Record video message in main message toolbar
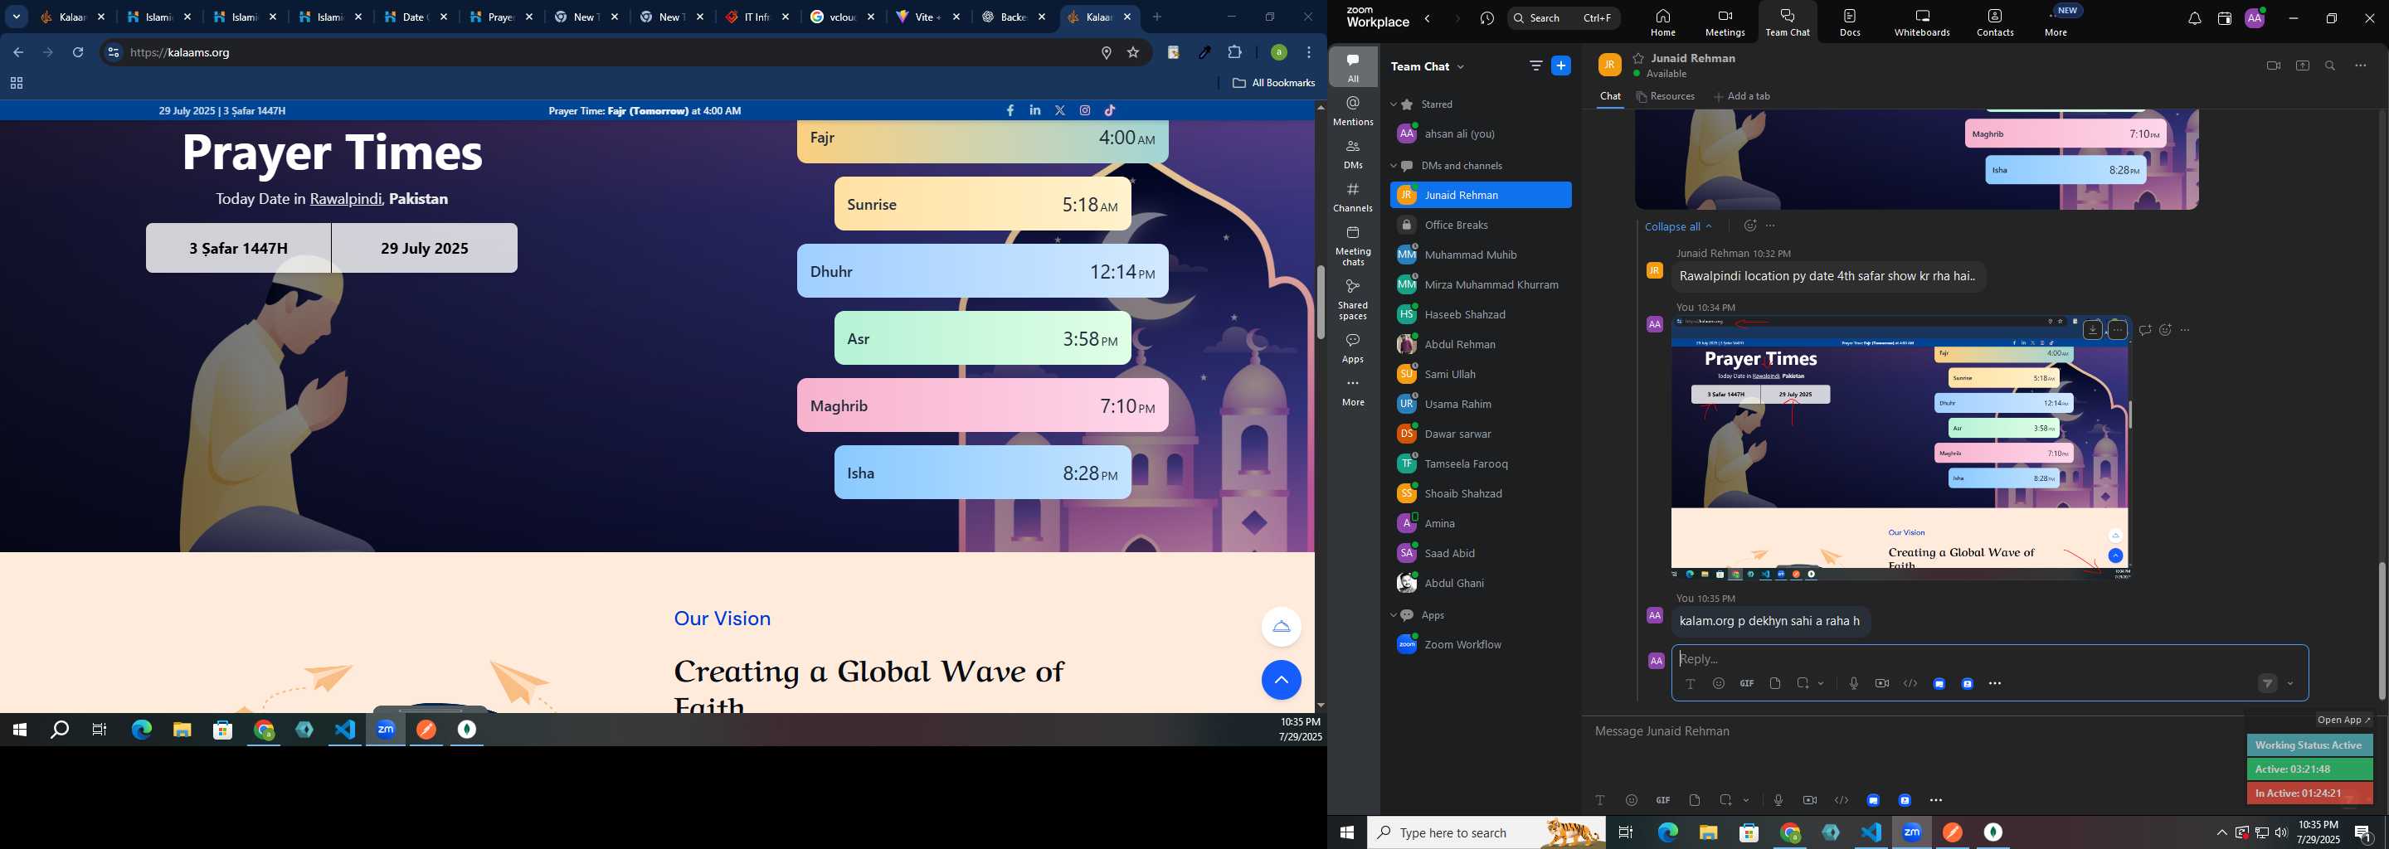This screenshot has width=2389, height=849. tap(1809, 801)
